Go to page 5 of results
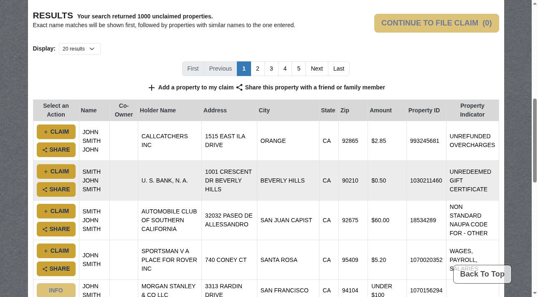The width and height of the screenshot is (538, 297). 299,69
